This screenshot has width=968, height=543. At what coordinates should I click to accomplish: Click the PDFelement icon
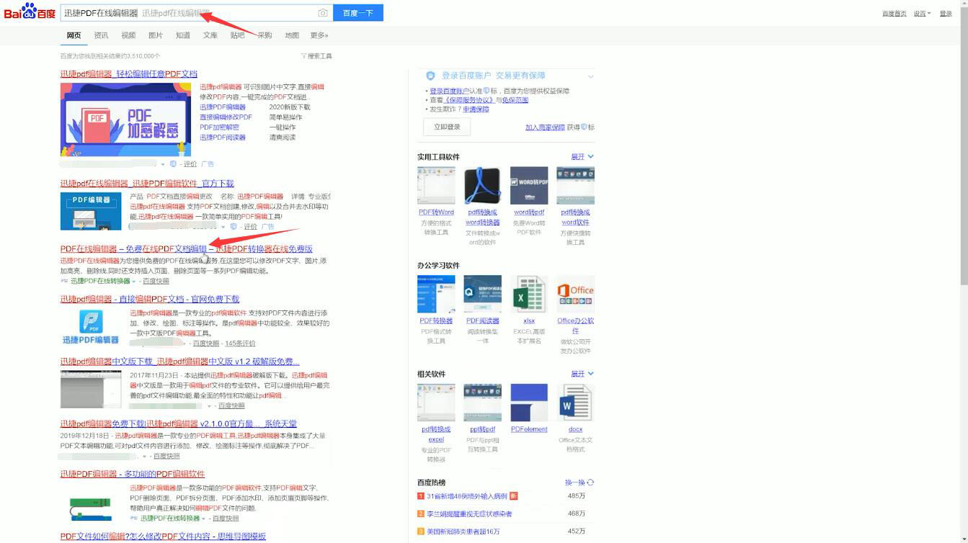click(529, 403)
